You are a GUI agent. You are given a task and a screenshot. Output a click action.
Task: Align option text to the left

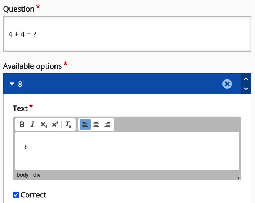pos(85,125)
